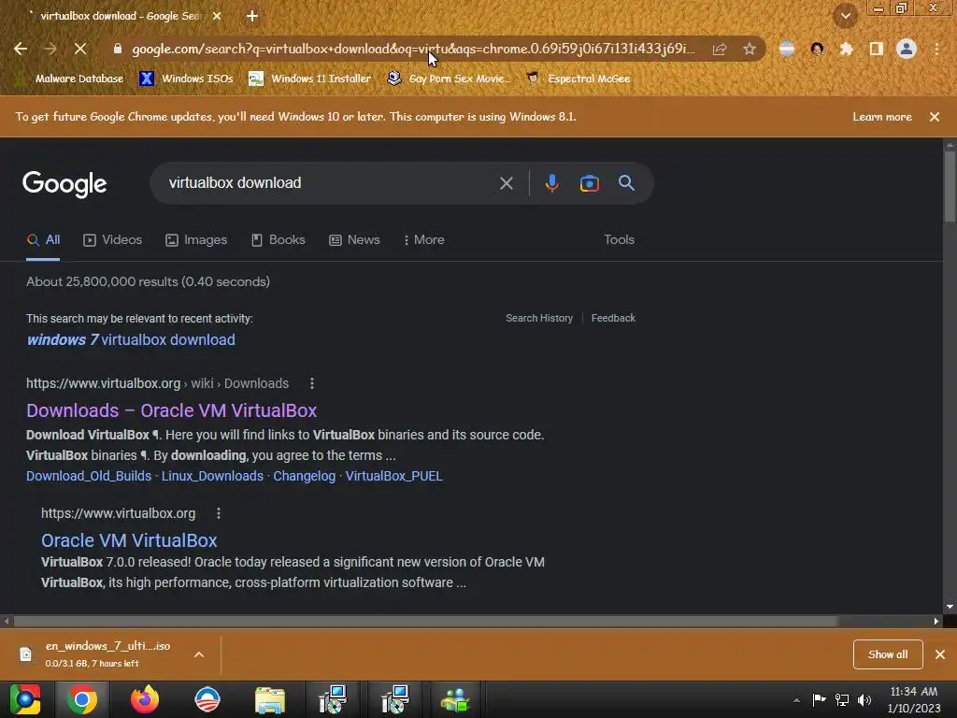Open the Windows 11 Installer bookmark
The image size is (957, 718).
pos(310,79)
